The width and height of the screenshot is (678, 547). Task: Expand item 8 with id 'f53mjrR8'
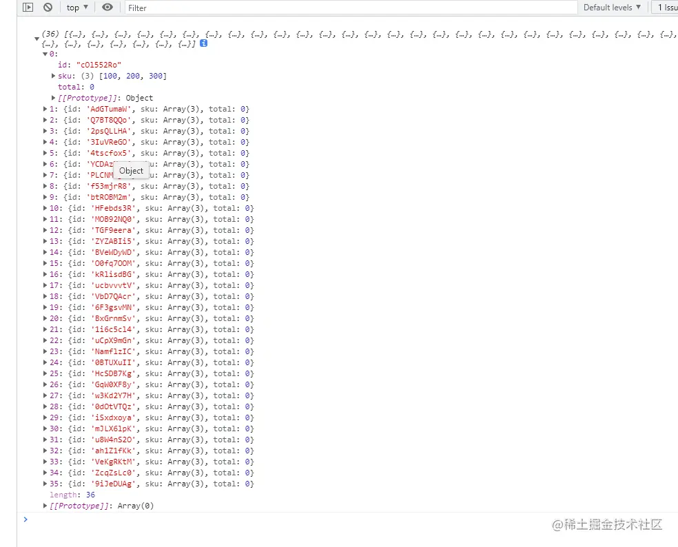point(45,186)
